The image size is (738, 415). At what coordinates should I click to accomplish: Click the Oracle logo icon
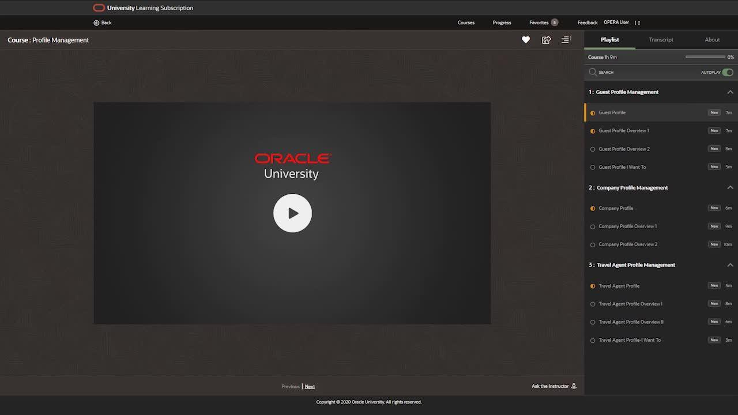coord(99,8)
